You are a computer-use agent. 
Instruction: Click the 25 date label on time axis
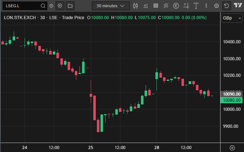(x=91, y=148)
